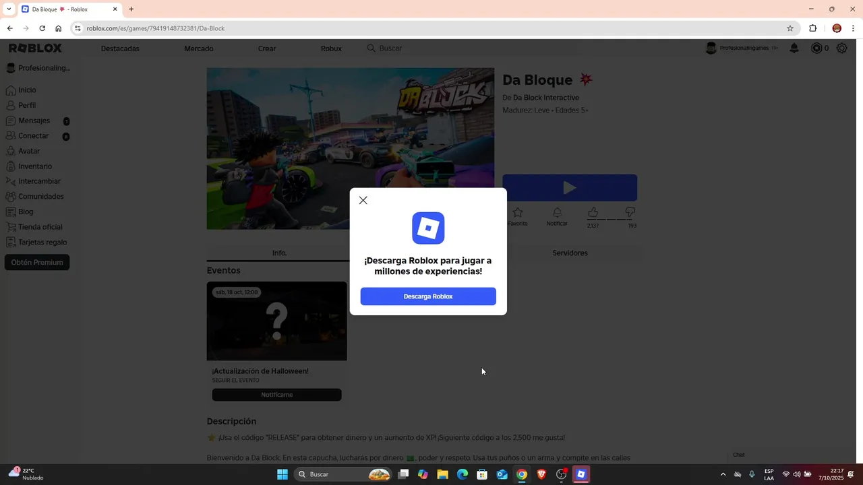Screen dimensions: 863x485
Task: Click the Obtén Premium button
Action: [37, 263]
